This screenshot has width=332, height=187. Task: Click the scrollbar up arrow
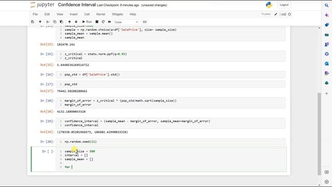[319, 28]
